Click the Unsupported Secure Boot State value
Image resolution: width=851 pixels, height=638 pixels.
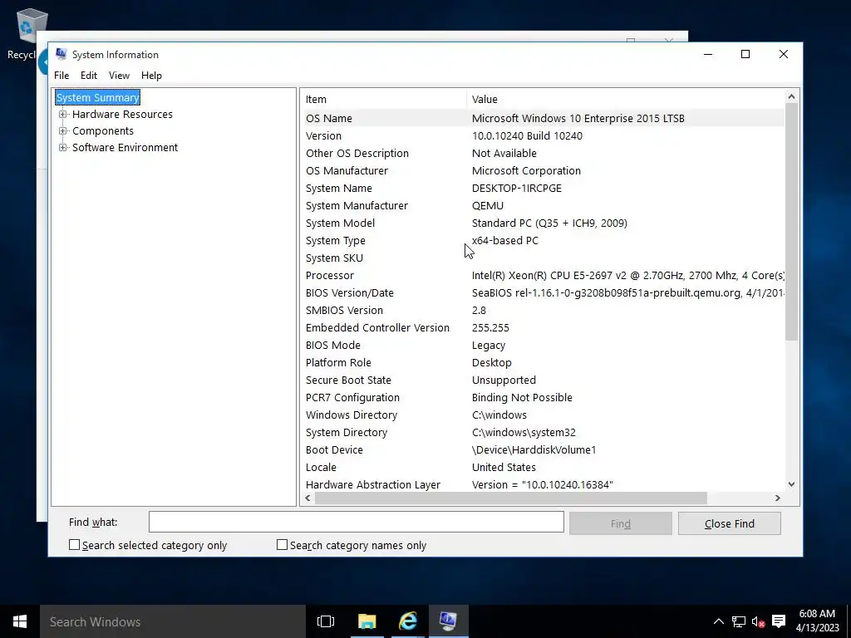(504, 380)
